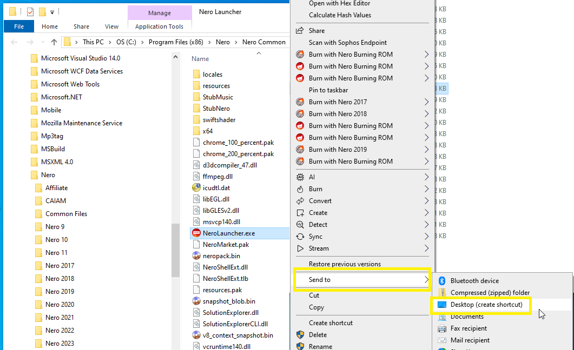This screenshot has width=574, height=350.
Task: Expand the Convert submenu arrow
Action: (426, 201)
